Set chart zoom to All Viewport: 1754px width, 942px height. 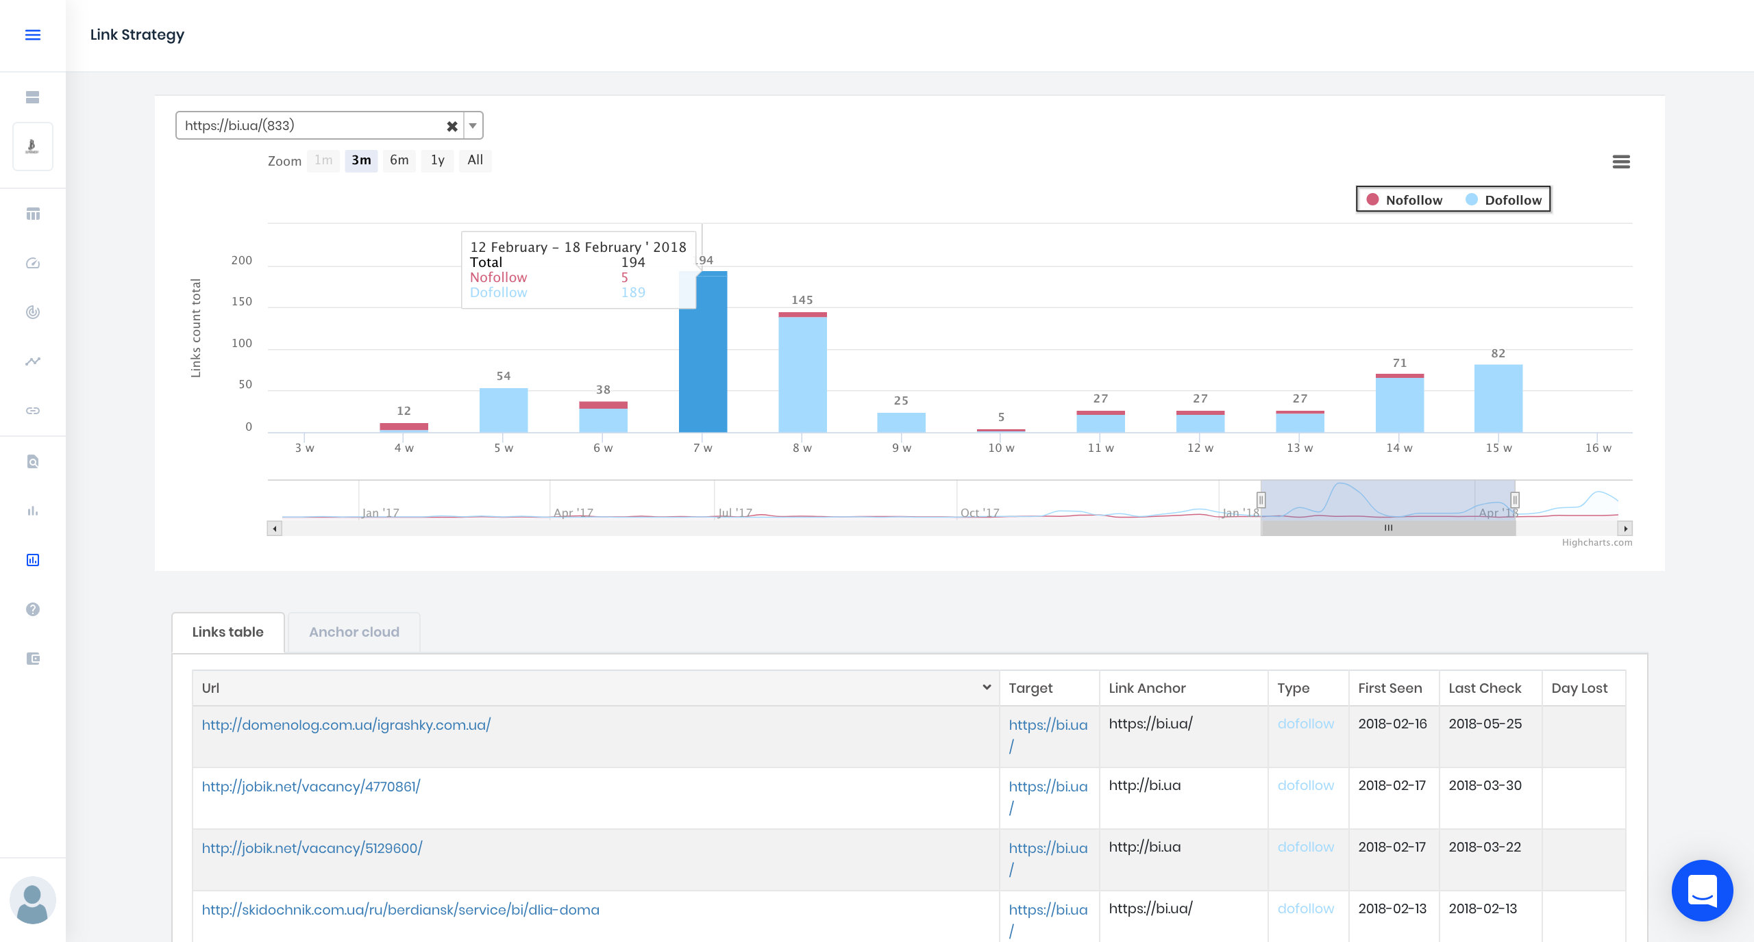tap(475, 160)
